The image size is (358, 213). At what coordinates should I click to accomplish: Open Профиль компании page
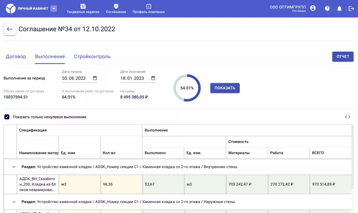(148, 9)
